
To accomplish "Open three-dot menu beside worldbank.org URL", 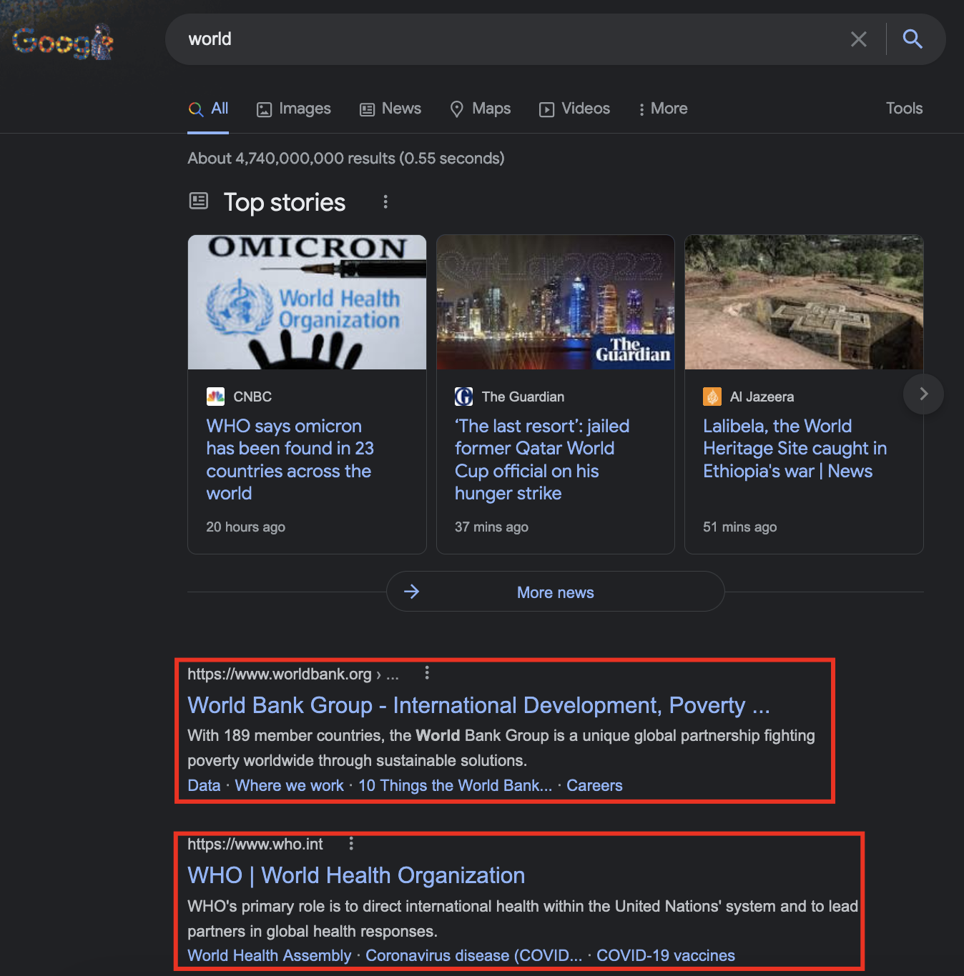I will 427,673.
